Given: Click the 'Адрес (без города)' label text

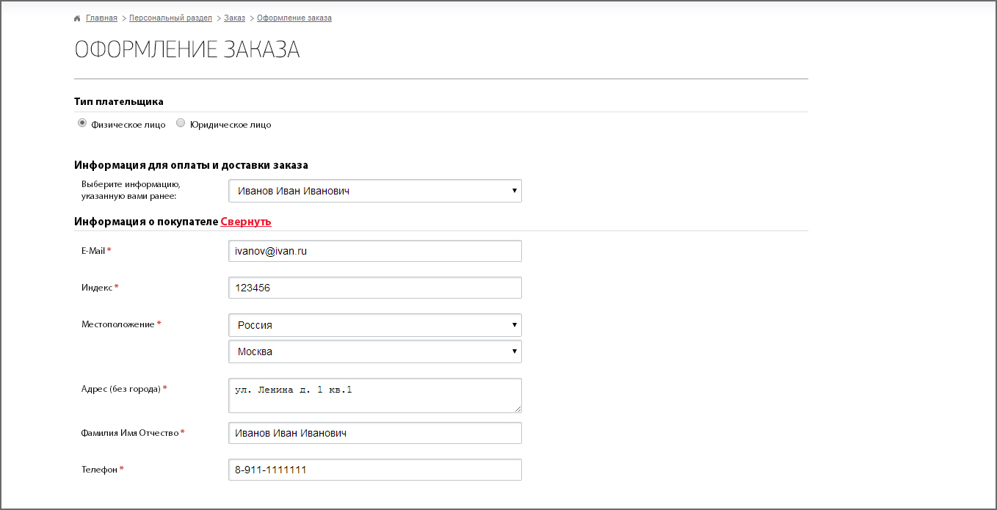Looking at the screenshot, I should tap(121, 389).
